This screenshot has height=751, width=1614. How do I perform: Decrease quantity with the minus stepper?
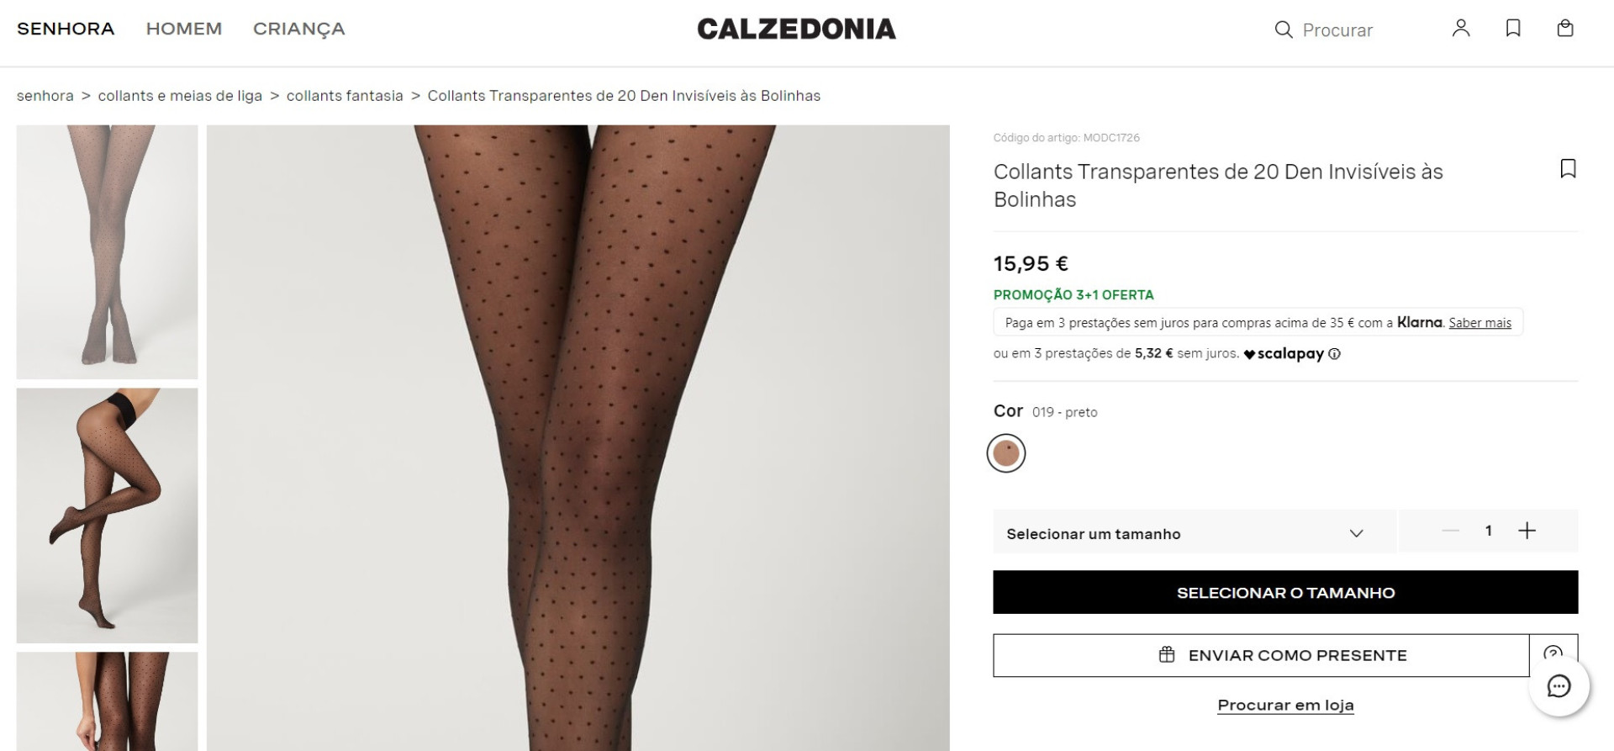[1449, 531]
